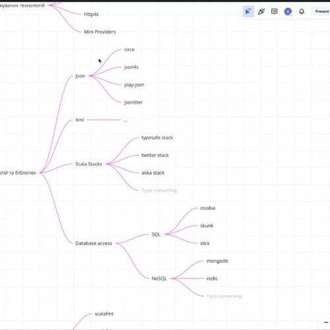
Task: Select the typesafe stack node
Action: click(157, 138)
